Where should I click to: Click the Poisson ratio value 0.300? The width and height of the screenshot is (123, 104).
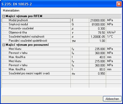(97, 29)
